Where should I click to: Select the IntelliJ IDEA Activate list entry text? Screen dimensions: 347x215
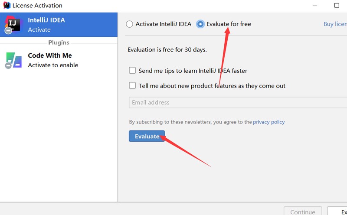click(x=46, y=25)
